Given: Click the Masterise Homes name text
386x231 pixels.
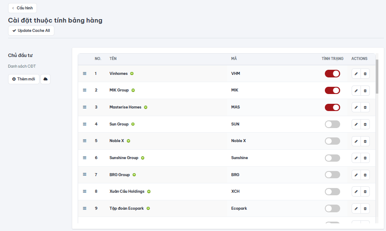Looking at the screenshot, I should point(125,107).
